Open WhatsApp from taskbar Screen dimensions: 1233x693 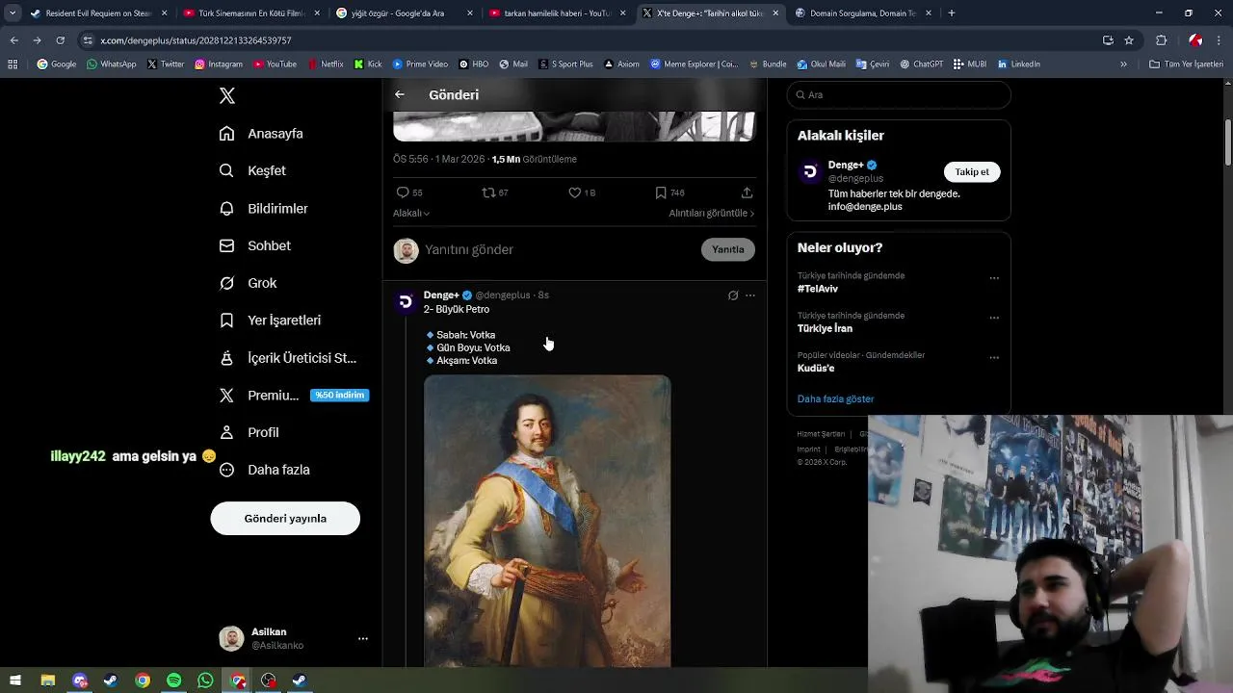point(205,680)
